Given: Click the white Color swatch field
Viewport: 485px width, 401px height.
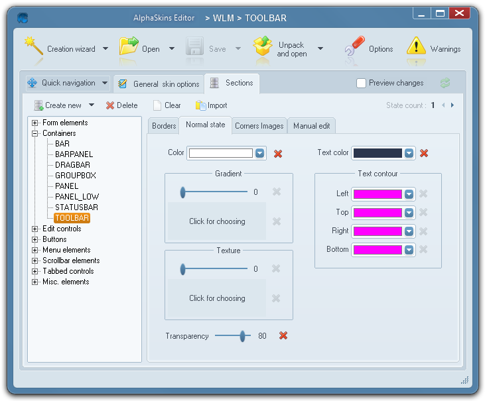Looking at the screenshot, I should tap(221, 153).
